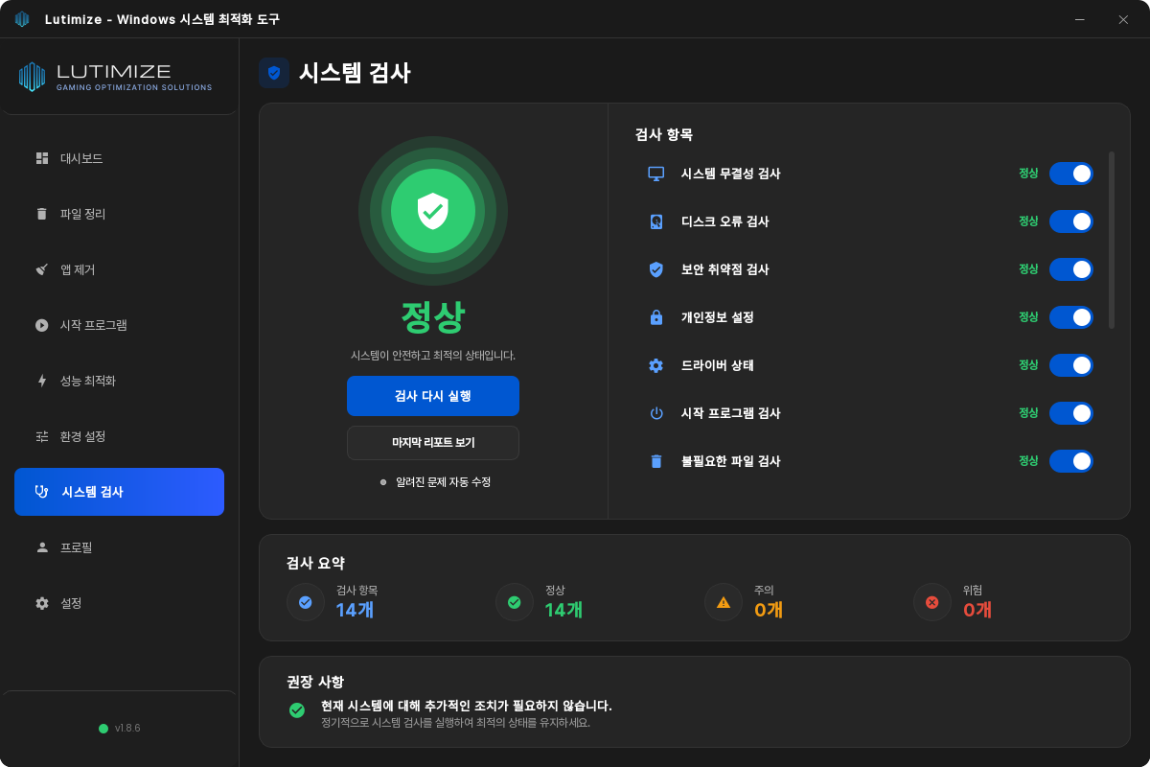Click the 시스템 검사 stethoscope icon
The image size is (1150, 767).
tap(41, 492)
